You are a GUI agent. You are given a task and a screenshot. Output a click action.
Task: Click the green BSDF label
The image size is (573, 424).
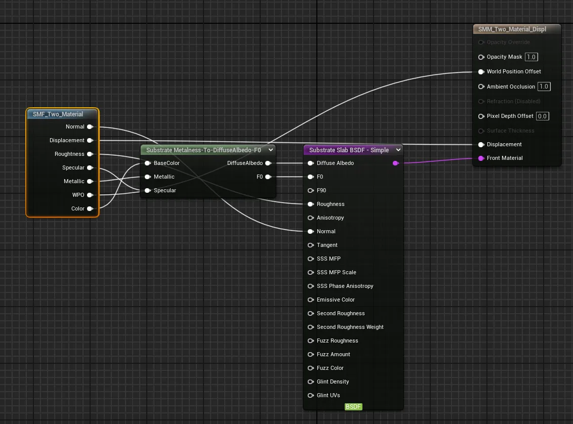pyautogui.click(x=353, y=406)
